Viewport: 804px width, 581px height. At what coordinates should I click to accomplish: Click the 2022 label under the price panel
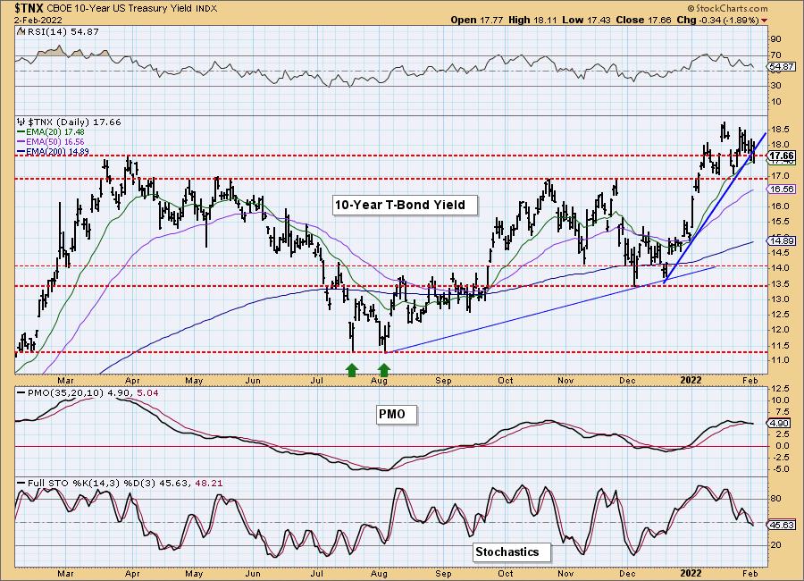tap(691, 380)
